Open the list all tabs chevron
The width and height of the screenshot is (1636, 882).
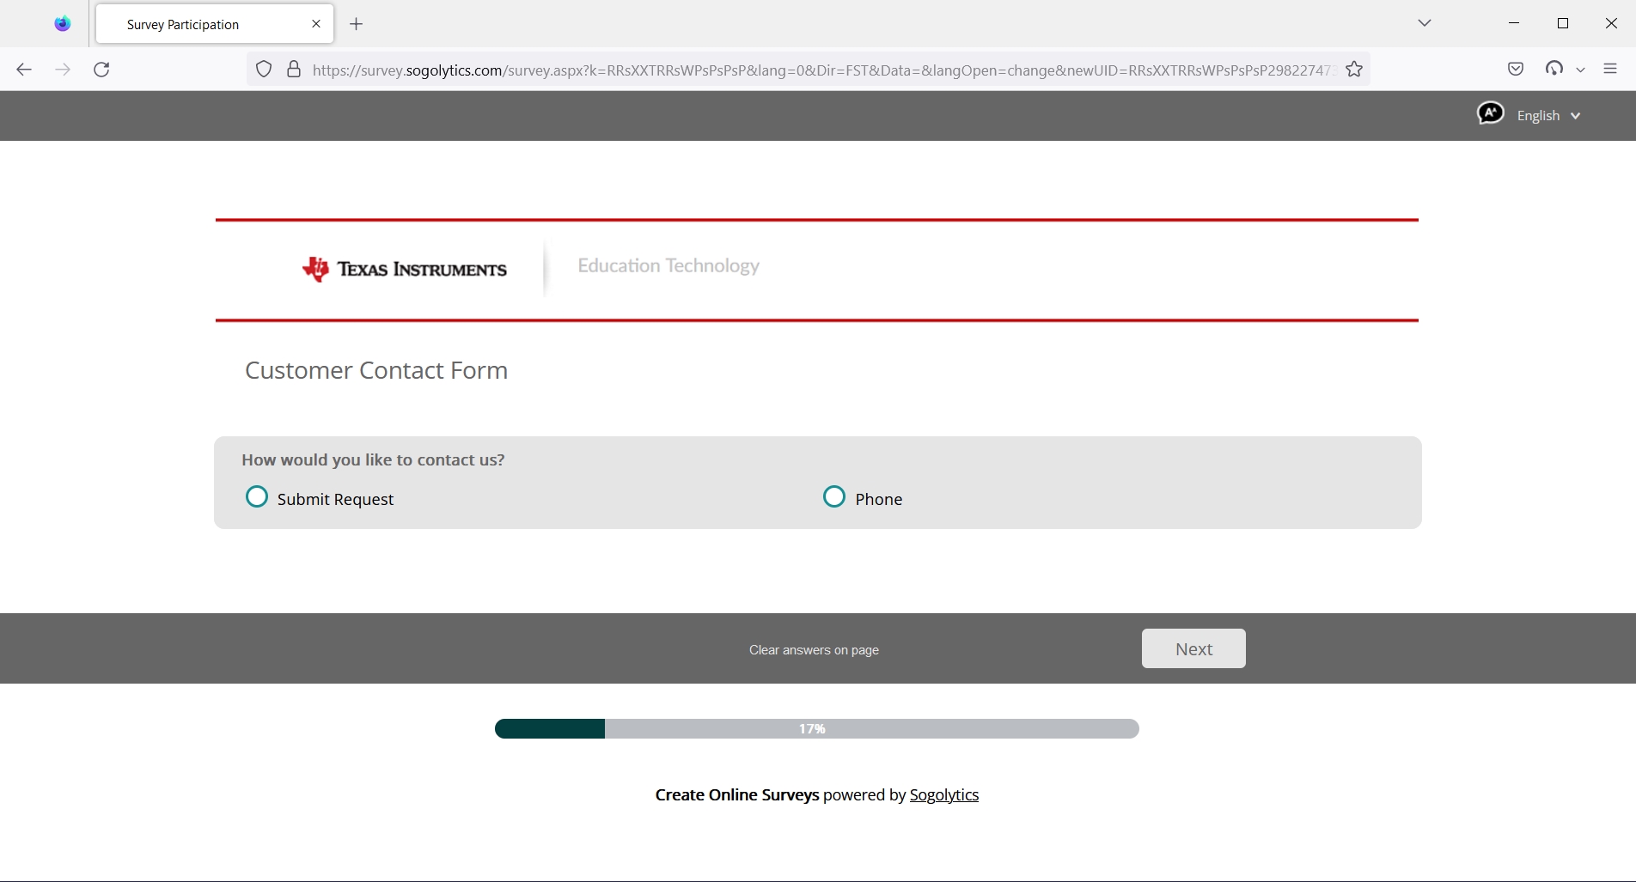[x=1425, y=23]
